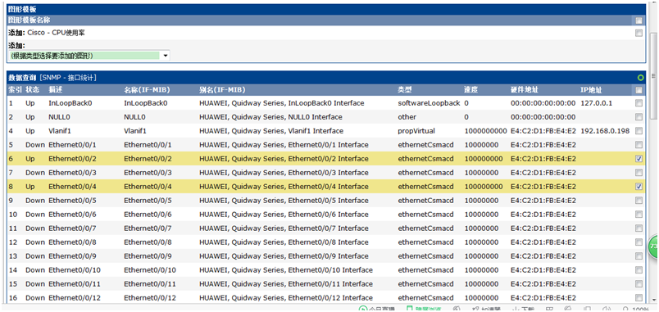Click the 索引 column header
The height and width of the screenshot is (312, 659).
point(15,90)
